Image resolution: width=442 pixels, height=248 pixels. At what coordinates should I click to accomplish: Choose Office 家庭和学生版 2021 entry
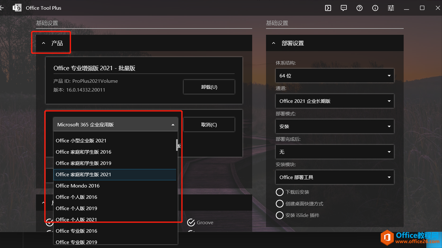115,174
